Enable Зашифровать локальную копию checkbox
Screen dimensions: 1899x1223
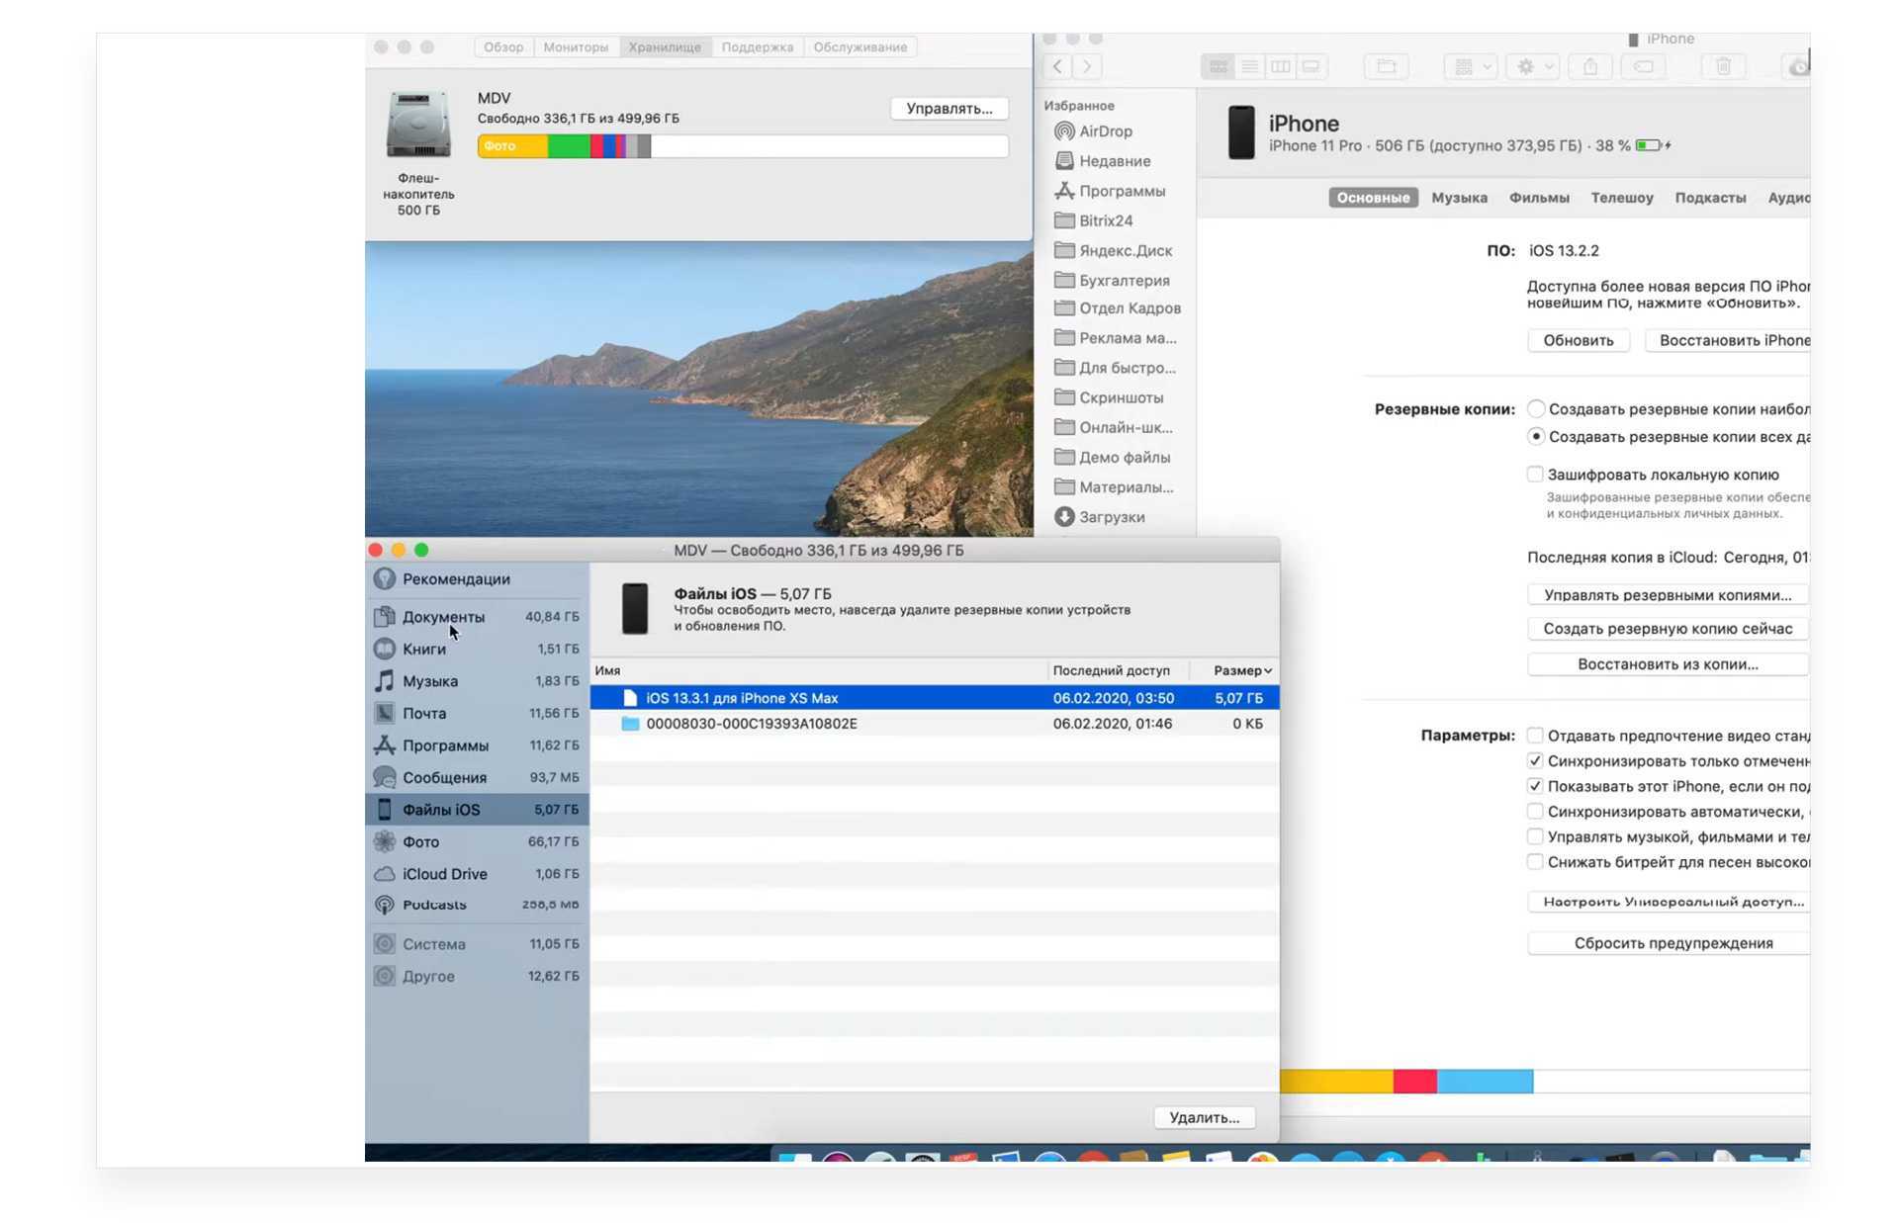(x=1535, y=475)
